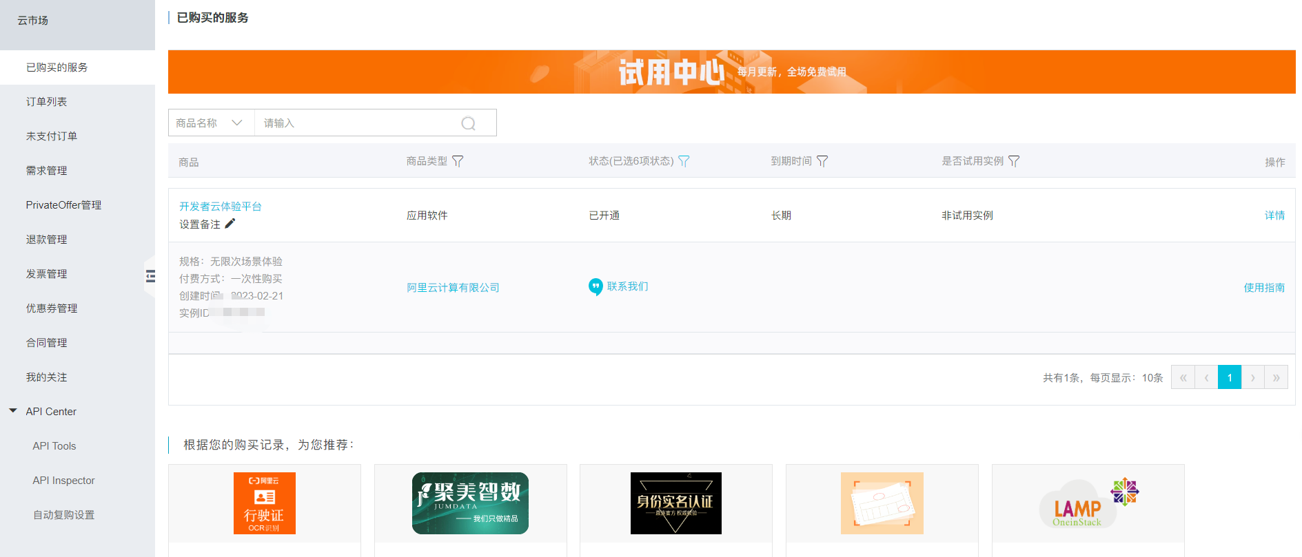Click the pencil icon beside 设置备注
The image size is (1302, 557).
point(230,223)
